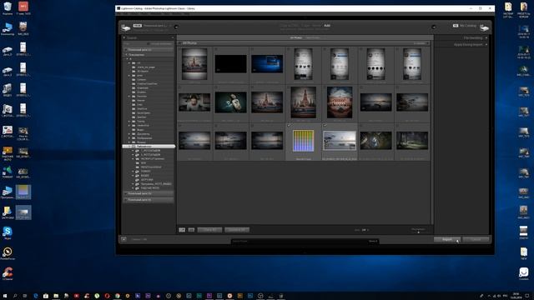Screen dimensions: 534x300
Task: Select the red building poster thumbnail
Action: [x=340, y=102]
